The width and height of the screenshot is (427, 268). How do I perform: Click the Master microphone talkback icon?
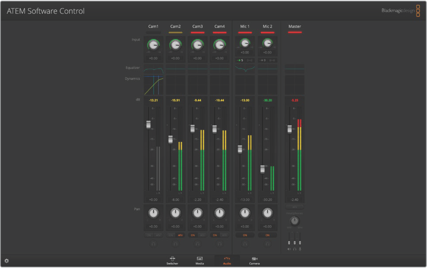(300, 249)
